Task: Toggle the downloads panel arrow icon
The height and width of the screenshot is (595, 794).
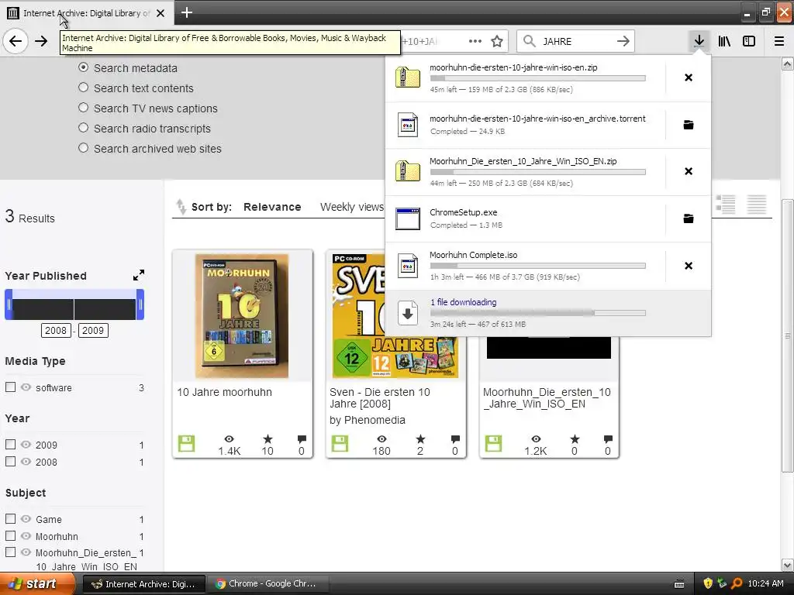Action: point(699,41)
